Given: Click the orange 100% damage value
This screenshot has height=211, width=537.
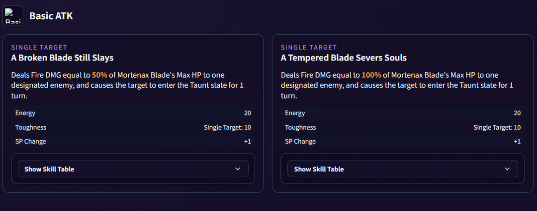Looking at the screenshot, I should tap(371, 75).
